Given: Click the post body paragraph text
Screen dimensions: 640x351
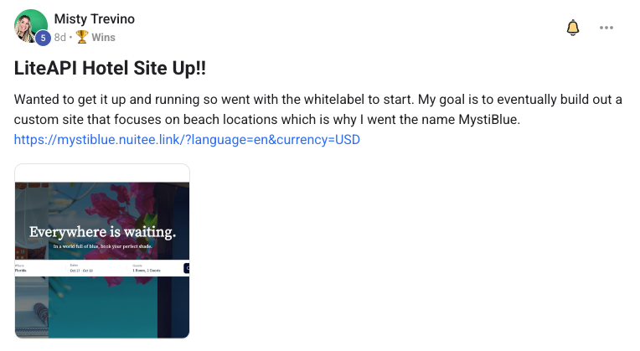Looking at the screenshot, I should pyautogui.click(x=318, y=101).
